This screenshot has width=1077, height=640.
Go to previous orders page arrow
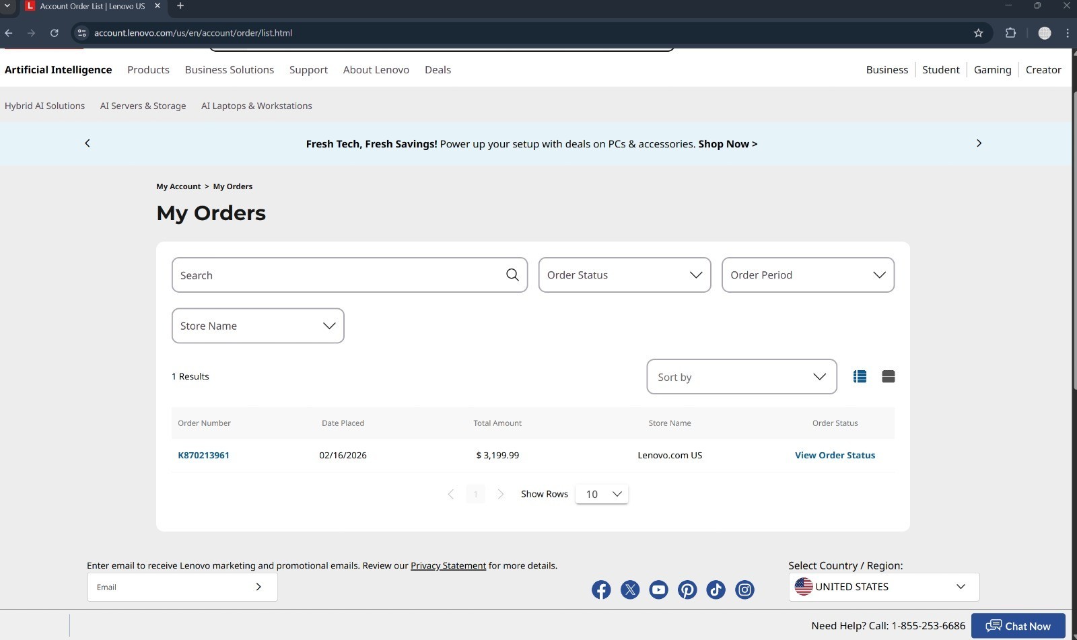tap(451, 494)
